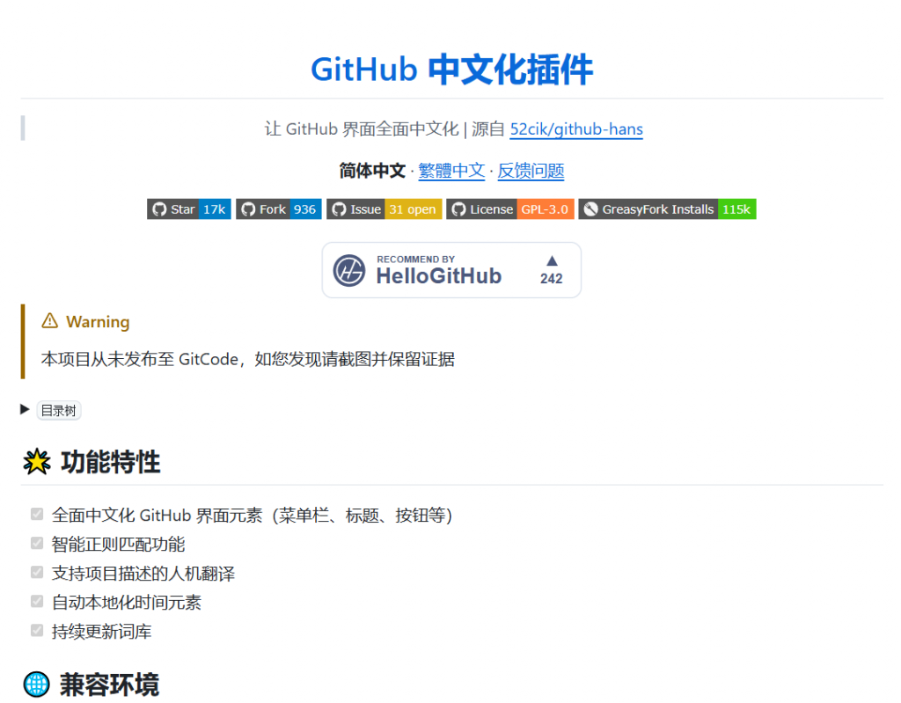901x703 pixels.
Task: Switch to 繁體中文 version
Action: (451, 171)
